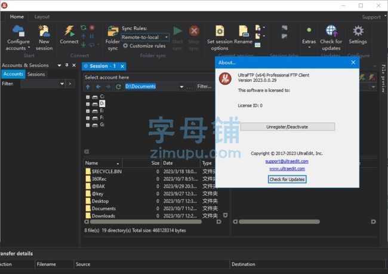This screenshot has height=274, width=388.
Task: Click the red cancel icon in Connect group
Action: (92, 27)
